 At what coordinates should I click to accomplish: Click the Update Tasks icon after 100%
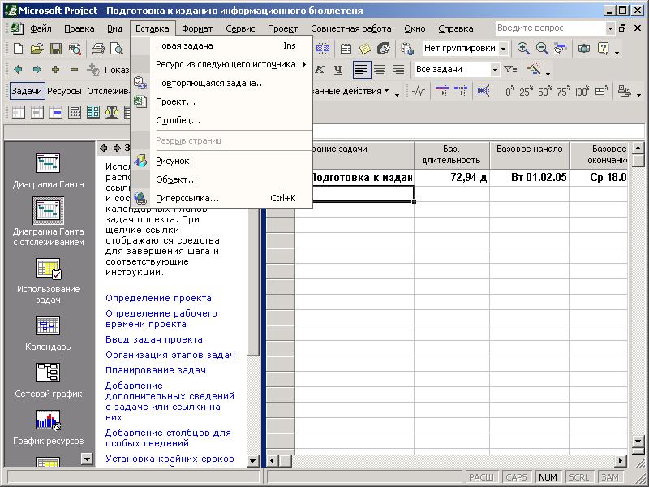(x=601, y=91)
